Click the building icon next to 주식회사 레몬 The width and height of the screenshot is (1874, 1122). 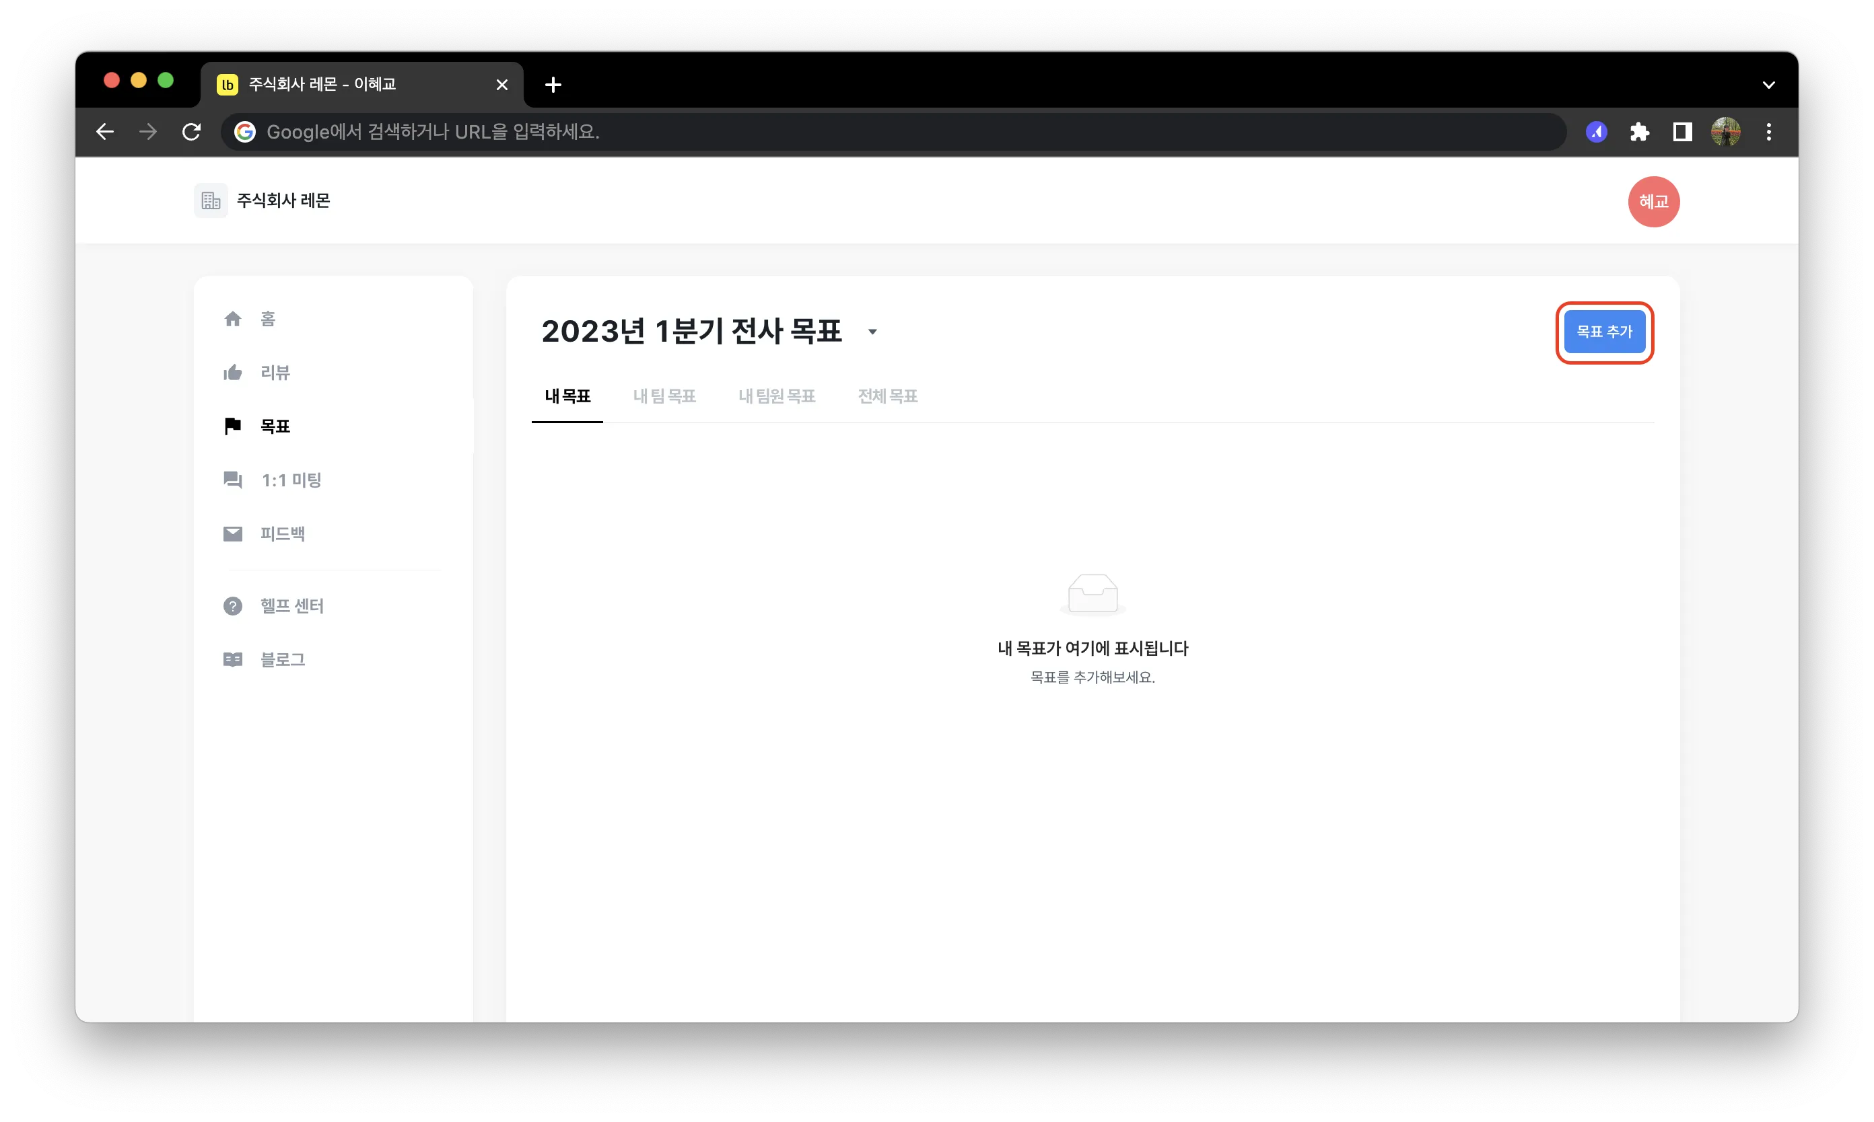(x=210, y=200)
